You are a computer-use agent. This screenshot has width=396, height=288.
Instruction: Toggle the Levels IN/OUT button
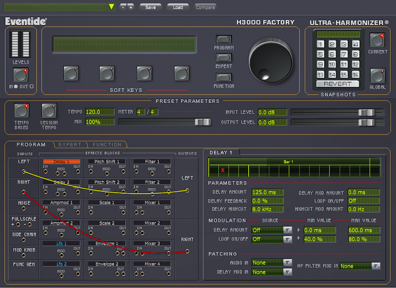click(21, 75)
